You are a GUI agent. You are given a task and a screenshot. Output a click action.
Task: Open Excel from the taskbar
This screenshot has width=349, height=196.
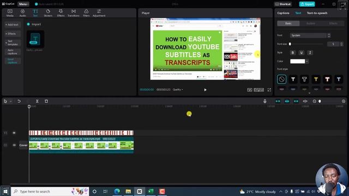pyautogui.click(x=151, y=191)
